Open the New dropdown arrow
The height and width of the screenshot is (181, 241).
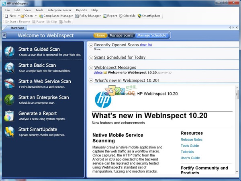19,16
